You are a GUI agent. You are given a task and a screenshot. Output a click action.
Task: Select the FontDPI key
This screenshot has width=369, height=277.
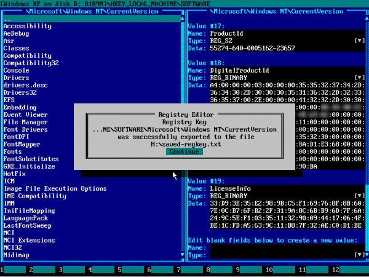(x=16, y=137)
